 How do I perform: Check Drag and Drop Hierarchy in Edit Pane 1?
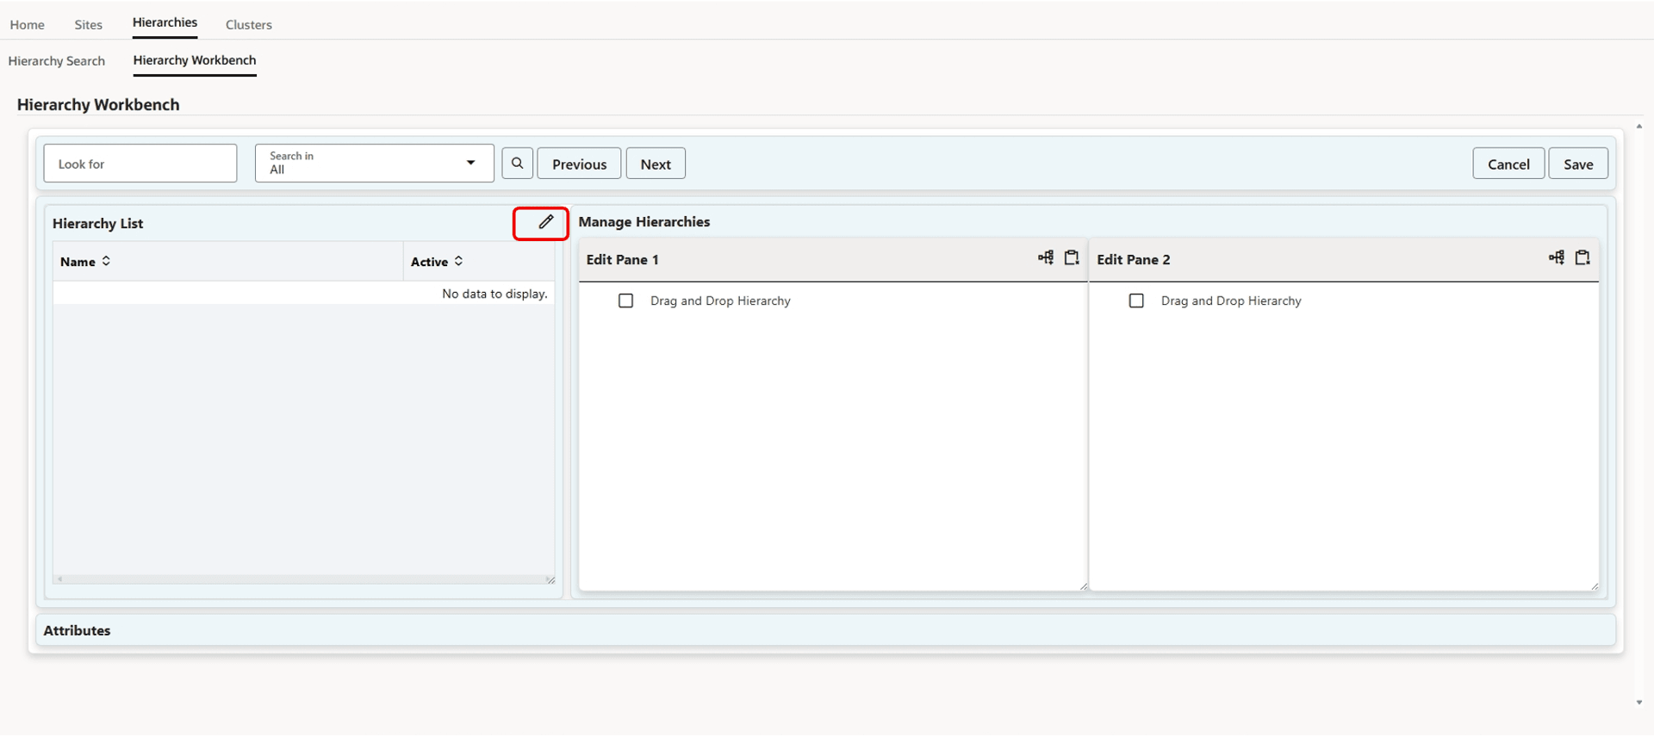pyautogui.click(x=626, y=300)
